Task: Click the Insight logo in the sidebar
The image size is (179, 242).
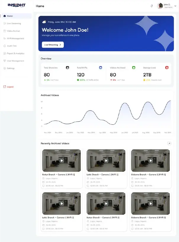Action: click(17, 5)
